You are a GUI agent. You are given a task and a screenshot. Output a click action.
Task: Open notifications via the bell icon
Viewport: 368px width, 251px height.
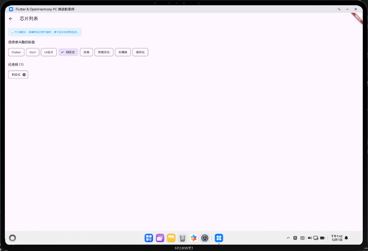[346, 238]
